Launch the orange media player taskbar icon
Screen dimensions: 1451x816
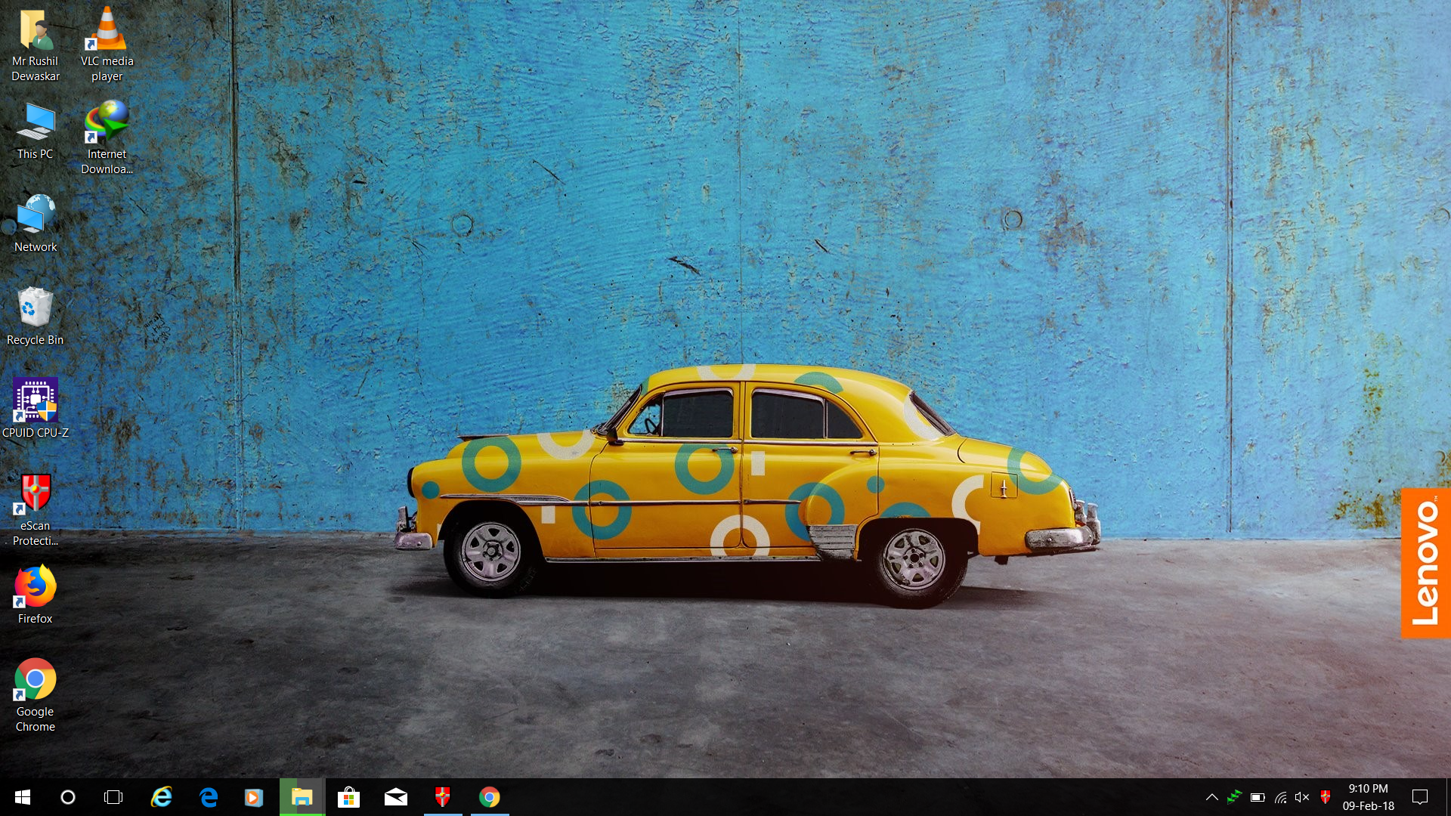click(255, 797)
